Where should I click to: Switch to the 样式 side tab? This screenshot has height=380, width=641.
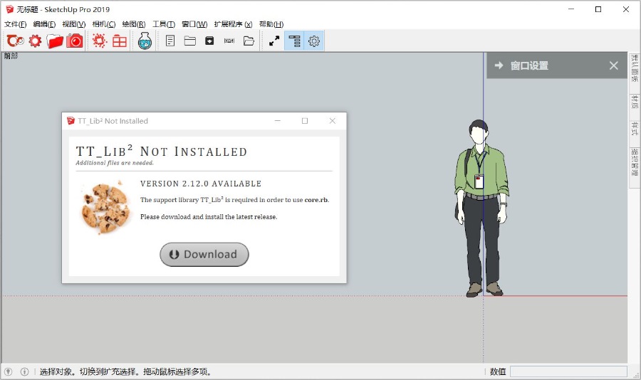pos(635,129)
